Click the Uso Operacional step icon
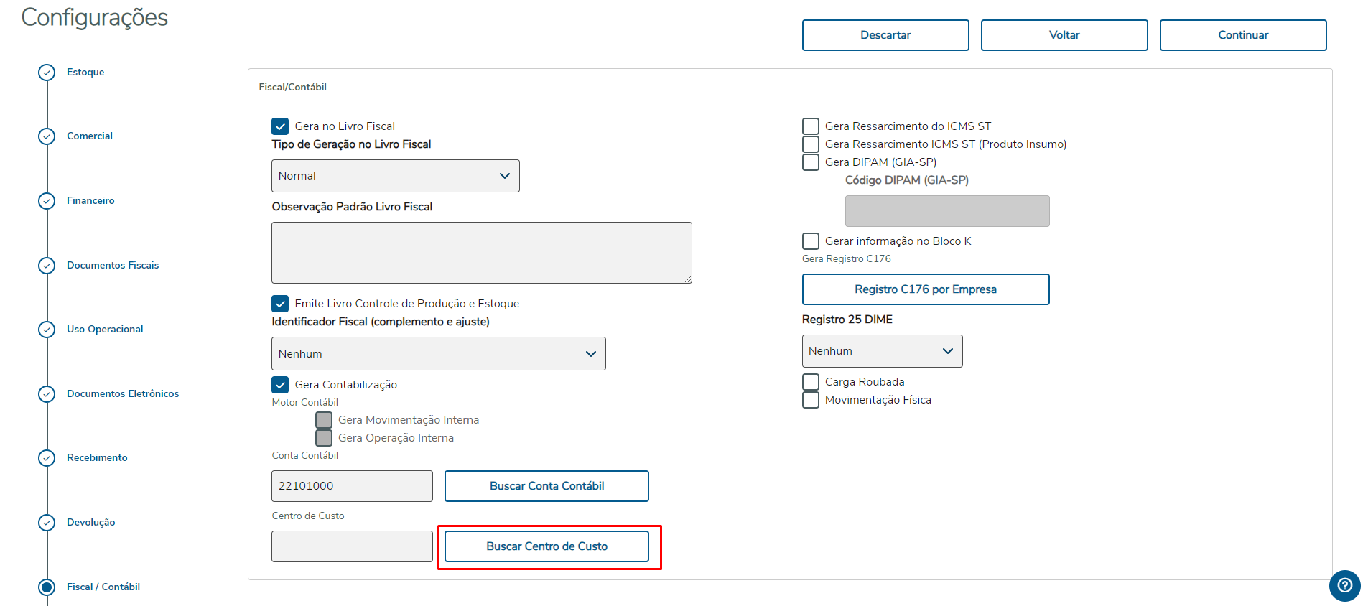The image size is (1363, 606). 47,330
